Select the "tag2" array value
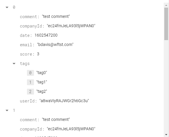 pos(42,91)
